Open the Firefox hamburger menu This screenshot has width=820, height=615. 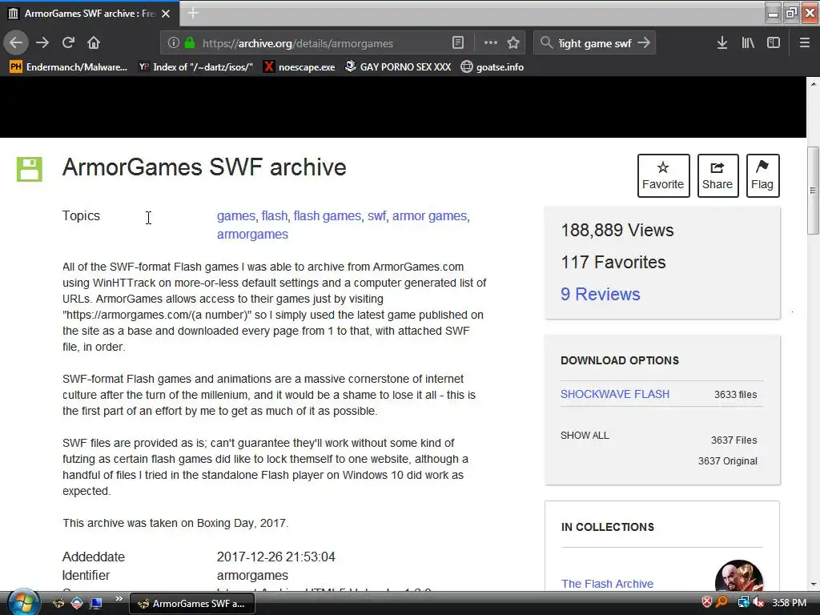804,43
